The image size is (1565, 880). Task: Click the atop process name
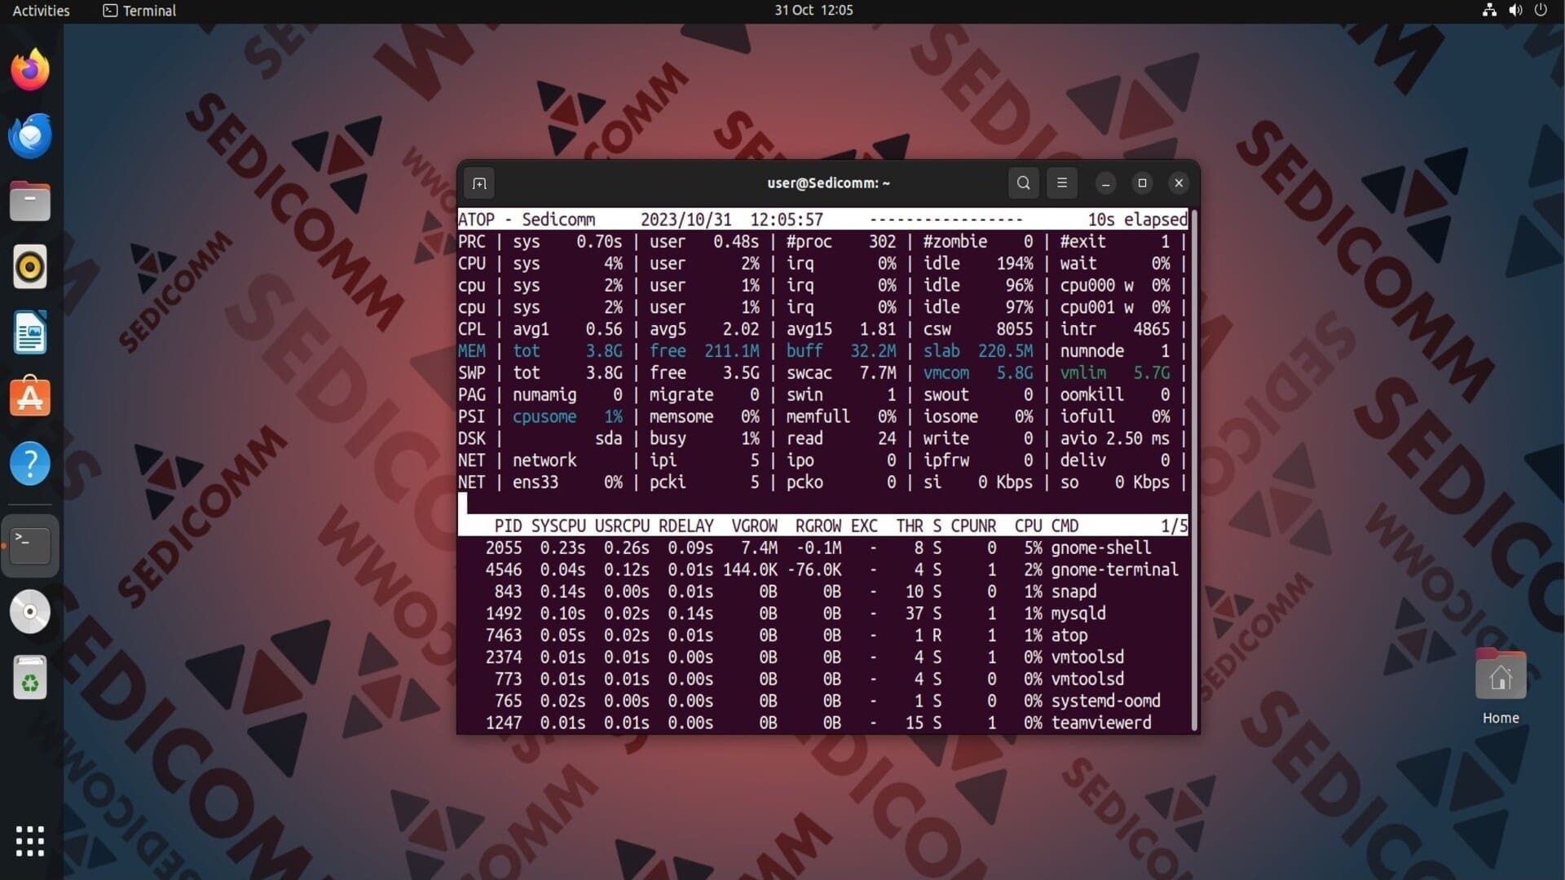[1069, 636]
